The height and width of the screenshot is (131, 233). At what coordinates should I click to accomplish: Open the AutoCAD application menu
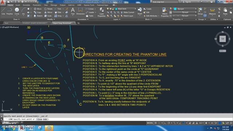pos(3,3)
